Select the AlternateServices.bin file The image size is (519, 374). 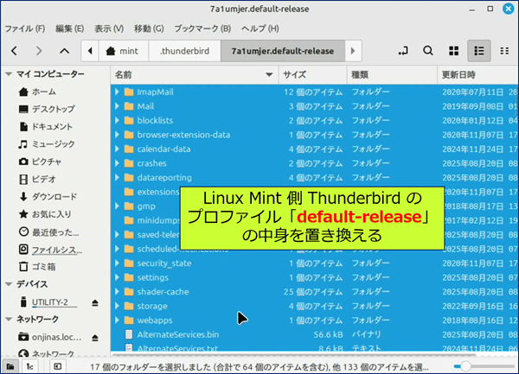178,334
